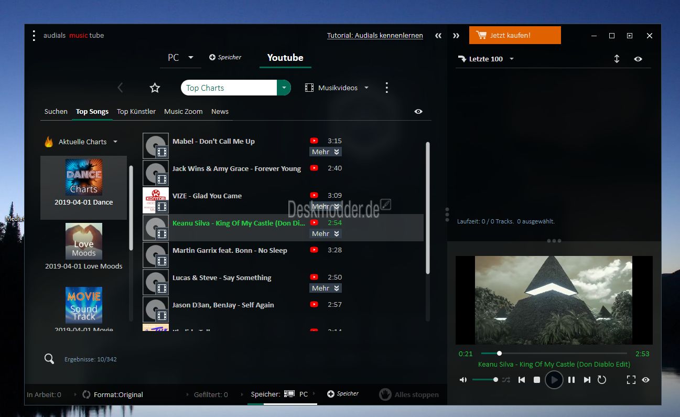Toggle the eye icon in the player controls
Image resolution: width=680 pixels, height=417 pixels.
pos(645,380)
